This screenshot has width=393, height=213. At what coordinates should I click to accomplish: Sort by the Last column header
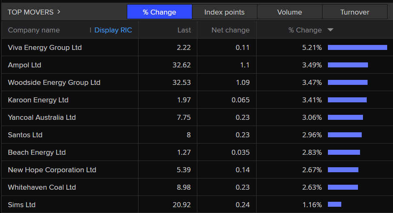184,30
